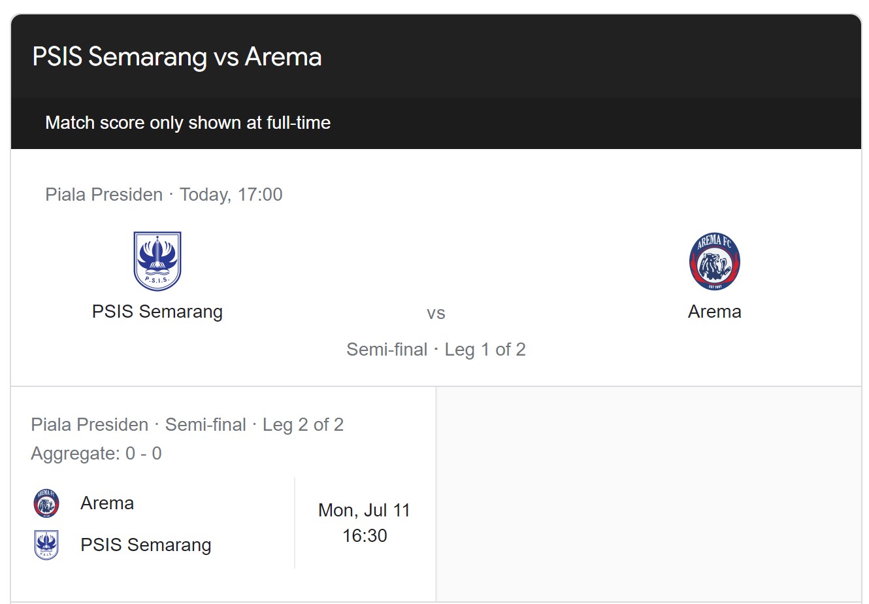Viewport: 869px width, 604px height.
Task: Click the 'Leg 2 of 2' label
Action: pos(303,425)
